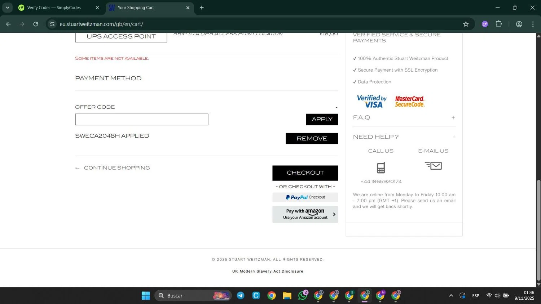Close the Your Shopping Cart tab
Screen dimensions: 541x304
pyautogui.click(x=188, y=8)
